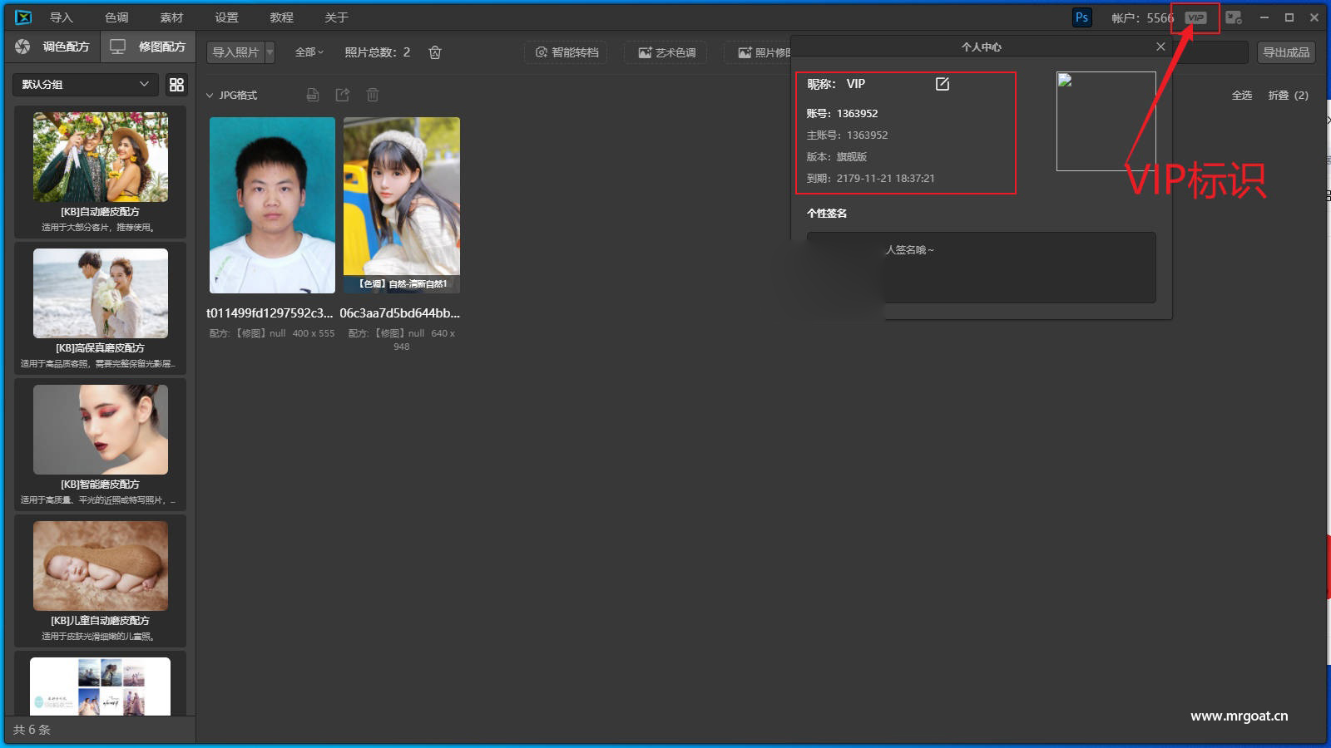Toggle grid view icon beside 默认分组
1331x748 pixels.
[176, 85]
